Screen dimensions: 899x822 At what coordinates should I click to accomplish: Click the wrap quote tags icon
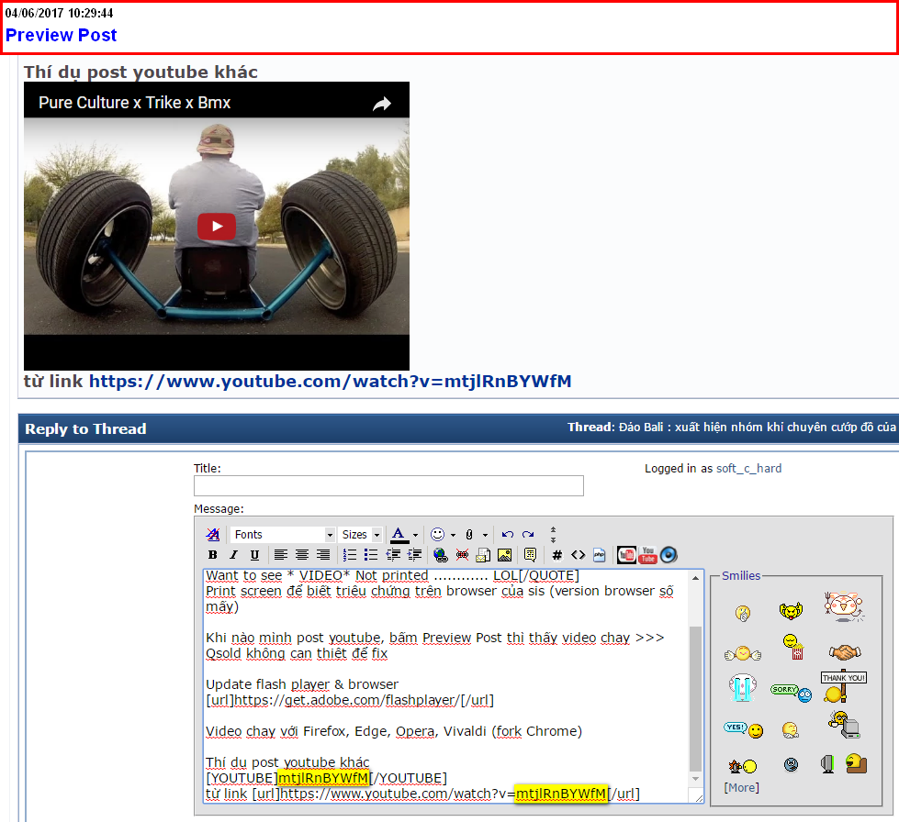click(530, 555)
